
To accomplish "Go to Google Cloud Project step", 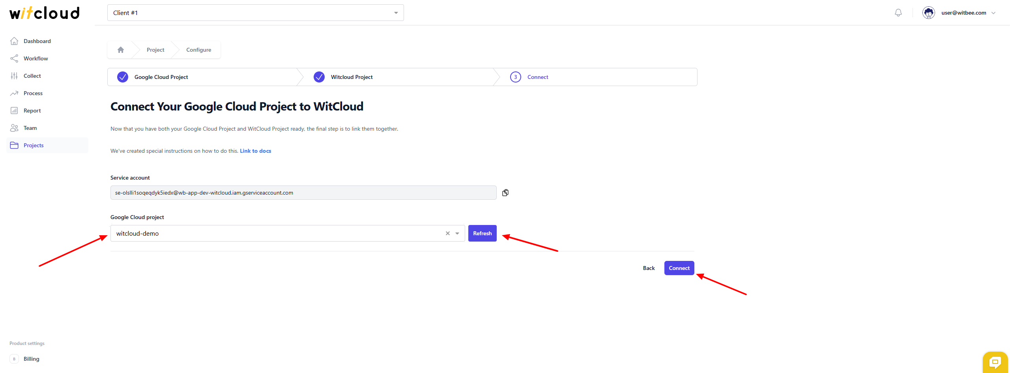I will click(x=161, y=77).
